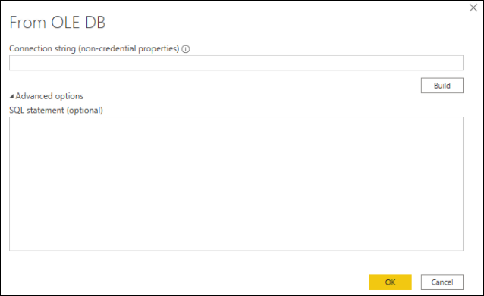Show tooltip via the circled i icon
Screen dimensions: 484x296
pyautogui.click(x=186, y=49)
